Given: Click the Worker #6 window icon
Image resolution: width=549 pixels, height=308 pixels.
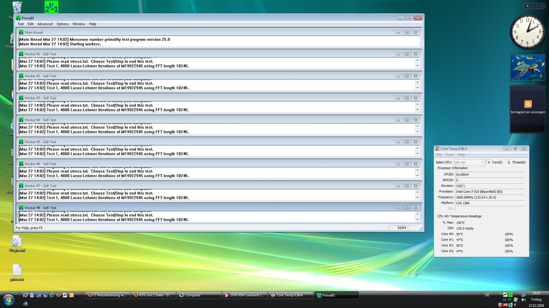Looking at the screenshot, I should (x=21, y=164).
